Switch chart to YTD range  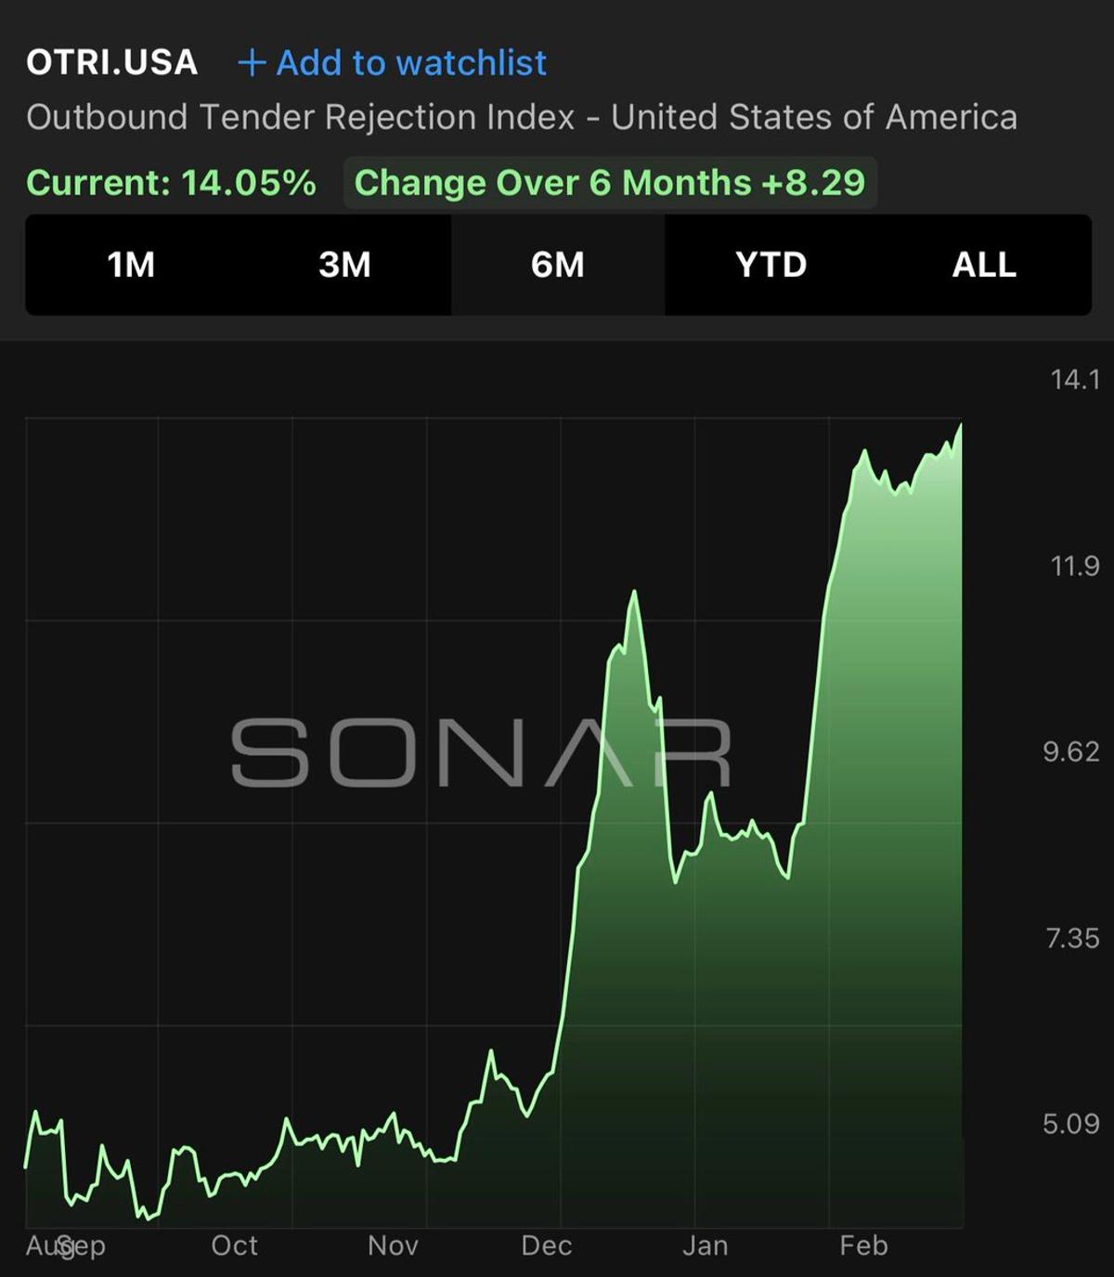point(771,265)
